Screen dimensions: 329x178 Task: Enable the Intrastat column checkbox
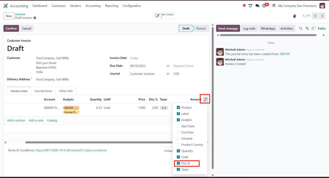click(x=178, y=139)
